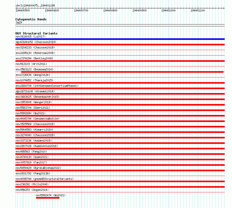Open nsv5992690 (Wu2021) variant

point(30,113)
